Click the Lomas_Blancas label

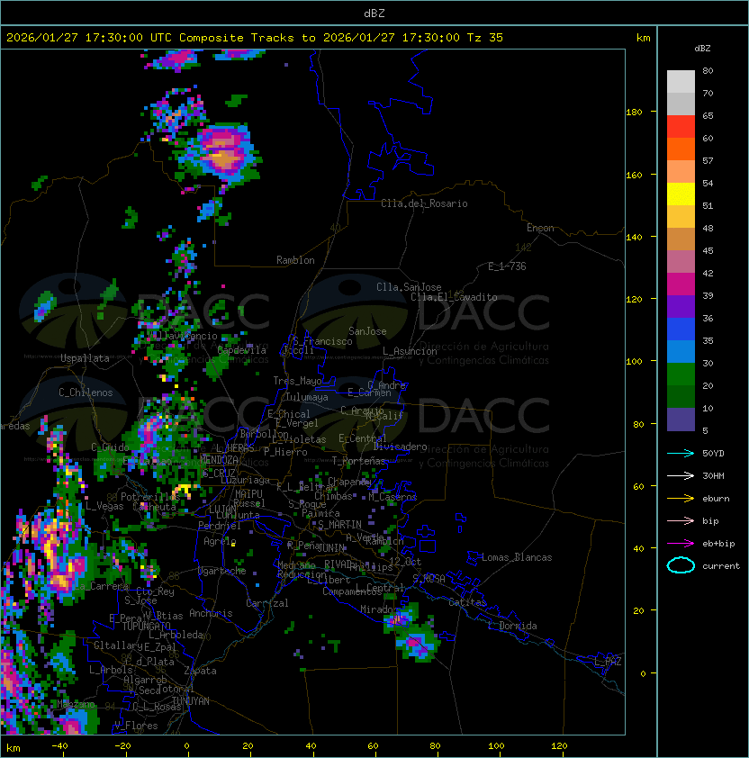[x=517, y=557]
